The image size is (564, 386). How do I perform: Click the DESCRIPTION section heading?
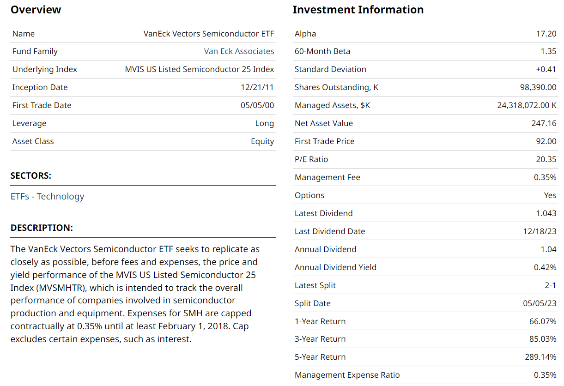point(42,228)
